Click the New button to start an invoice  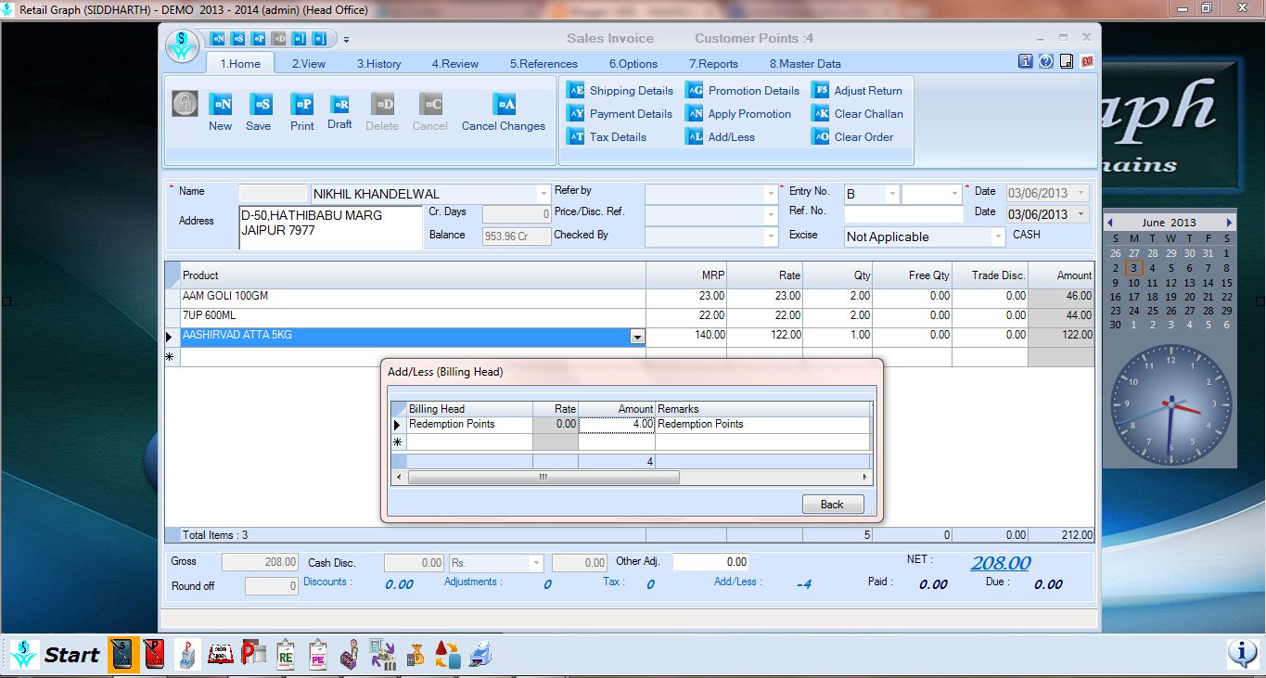coord(221,111)
